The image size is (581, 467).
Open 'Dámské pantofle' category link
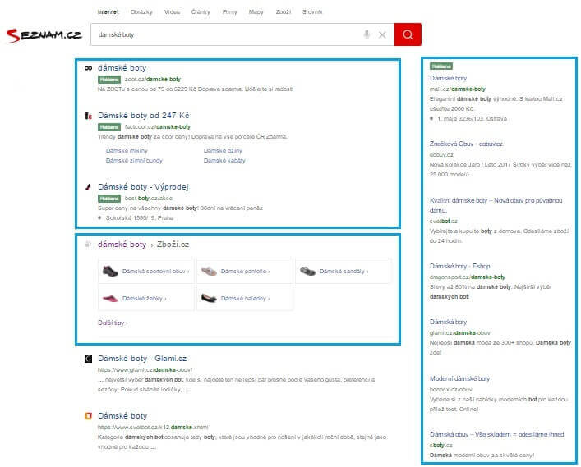click(245, 271)
